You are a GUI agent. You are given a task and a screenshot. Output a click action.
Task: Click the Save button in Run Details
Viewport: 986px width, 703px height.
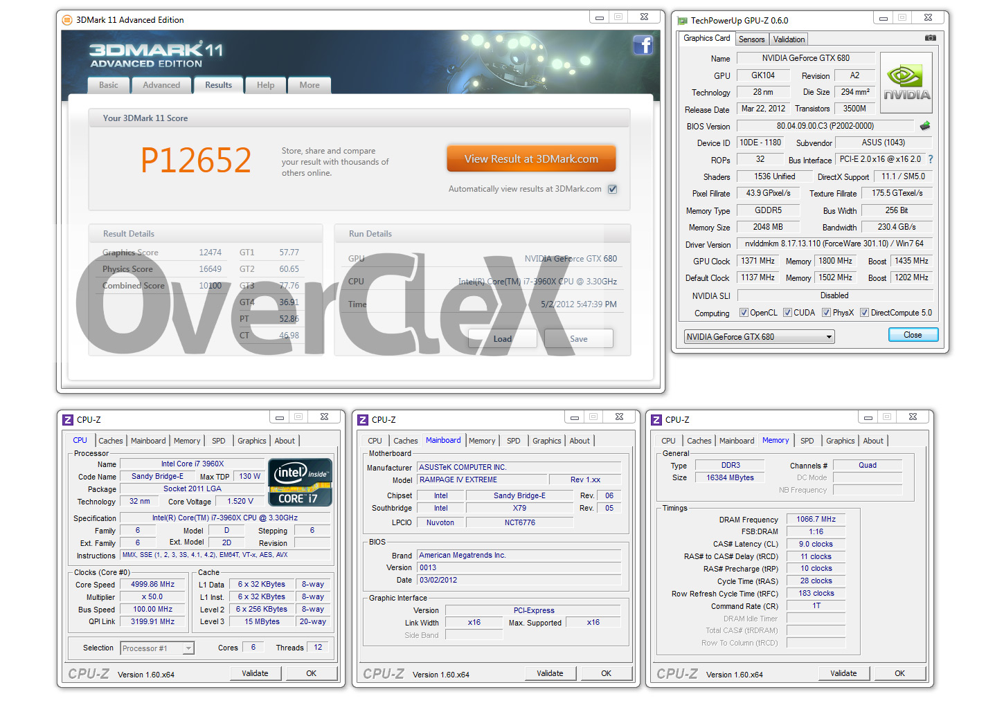coord(579,339)
